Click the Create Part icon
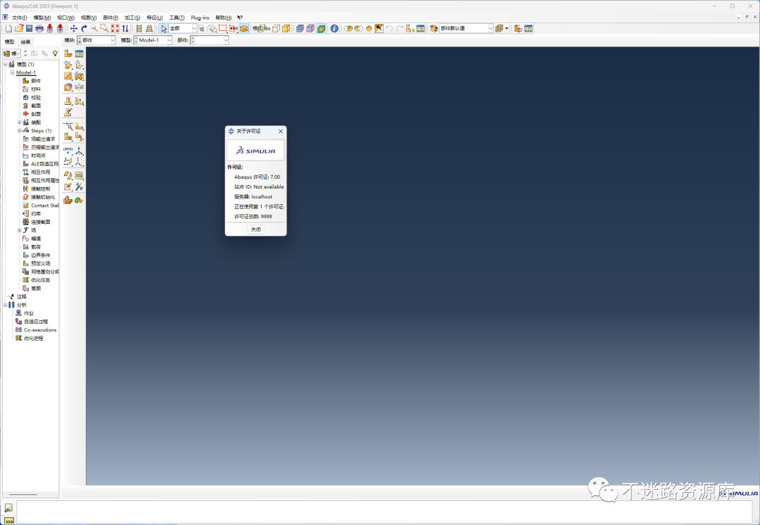 point(68,53)
